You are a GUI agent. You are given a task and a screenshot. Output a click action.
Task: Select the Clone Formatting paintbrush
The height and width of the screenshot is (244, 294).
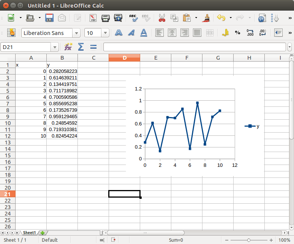(x=207, y=18)
